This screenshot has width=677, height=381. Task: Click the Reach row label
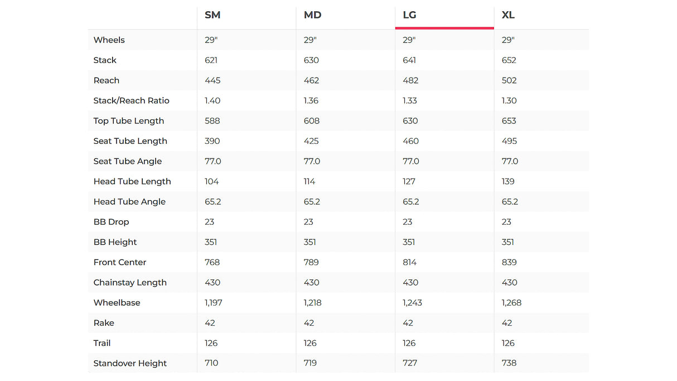coord(107,80)
